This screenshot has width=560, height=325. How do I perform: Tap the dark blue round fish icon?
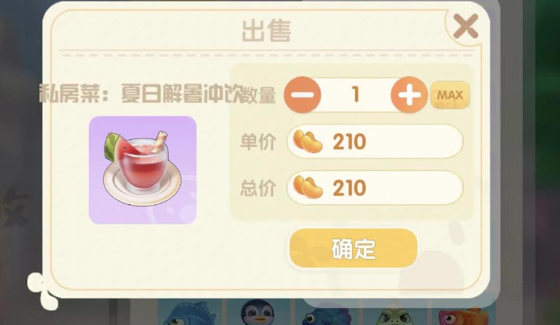pyautogui.click(x=325, y=315)
